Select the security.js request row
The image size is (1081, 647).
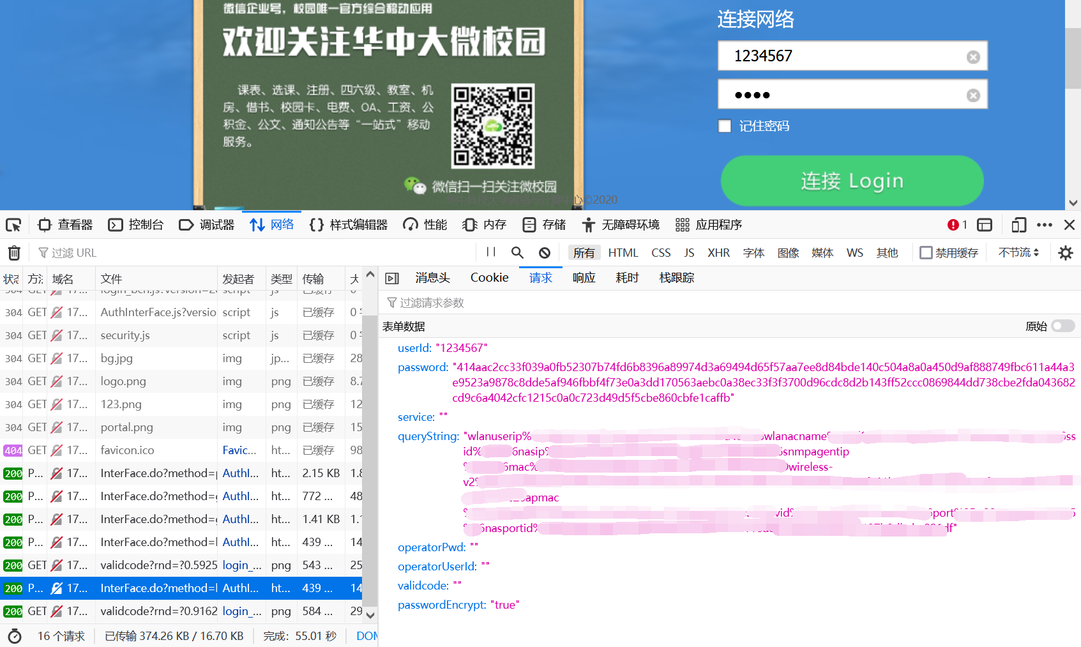[181, 335]
